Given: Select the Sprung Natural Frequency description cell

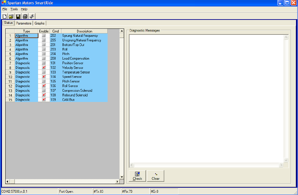Looking at the screenshot, I should [x=84, y=35].
